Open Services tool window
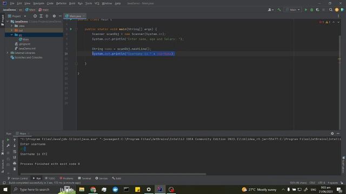The height and width of the screenshot is (194, 346). (x=102, y=178)
